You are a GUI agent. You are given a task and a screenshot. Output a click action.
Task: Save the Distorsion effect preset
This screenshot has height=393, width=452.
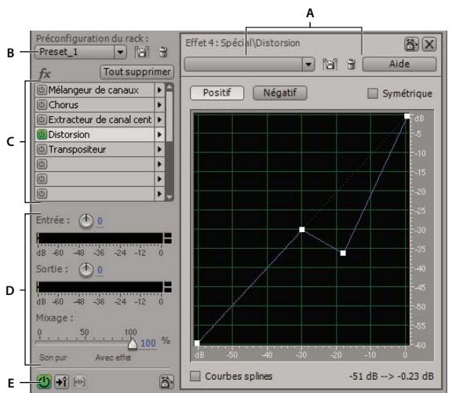(330, 64)
